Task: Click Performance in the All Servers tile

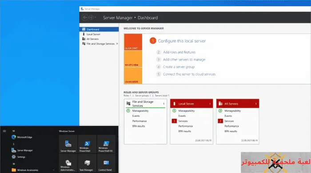Action: pos(231,126)
